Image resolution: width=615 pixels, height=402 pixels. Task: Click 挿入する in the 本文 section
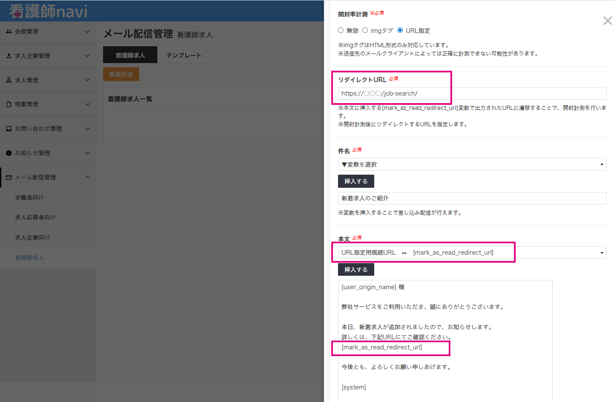tap(356, 269)
